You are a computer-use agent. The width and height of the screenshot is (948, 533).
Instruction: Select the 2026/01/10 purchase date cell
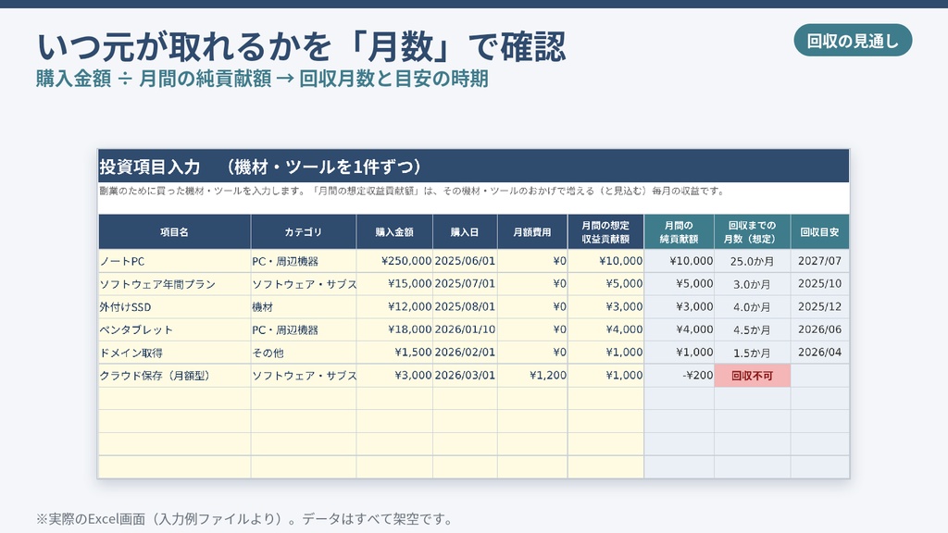[x=465, y=330]
